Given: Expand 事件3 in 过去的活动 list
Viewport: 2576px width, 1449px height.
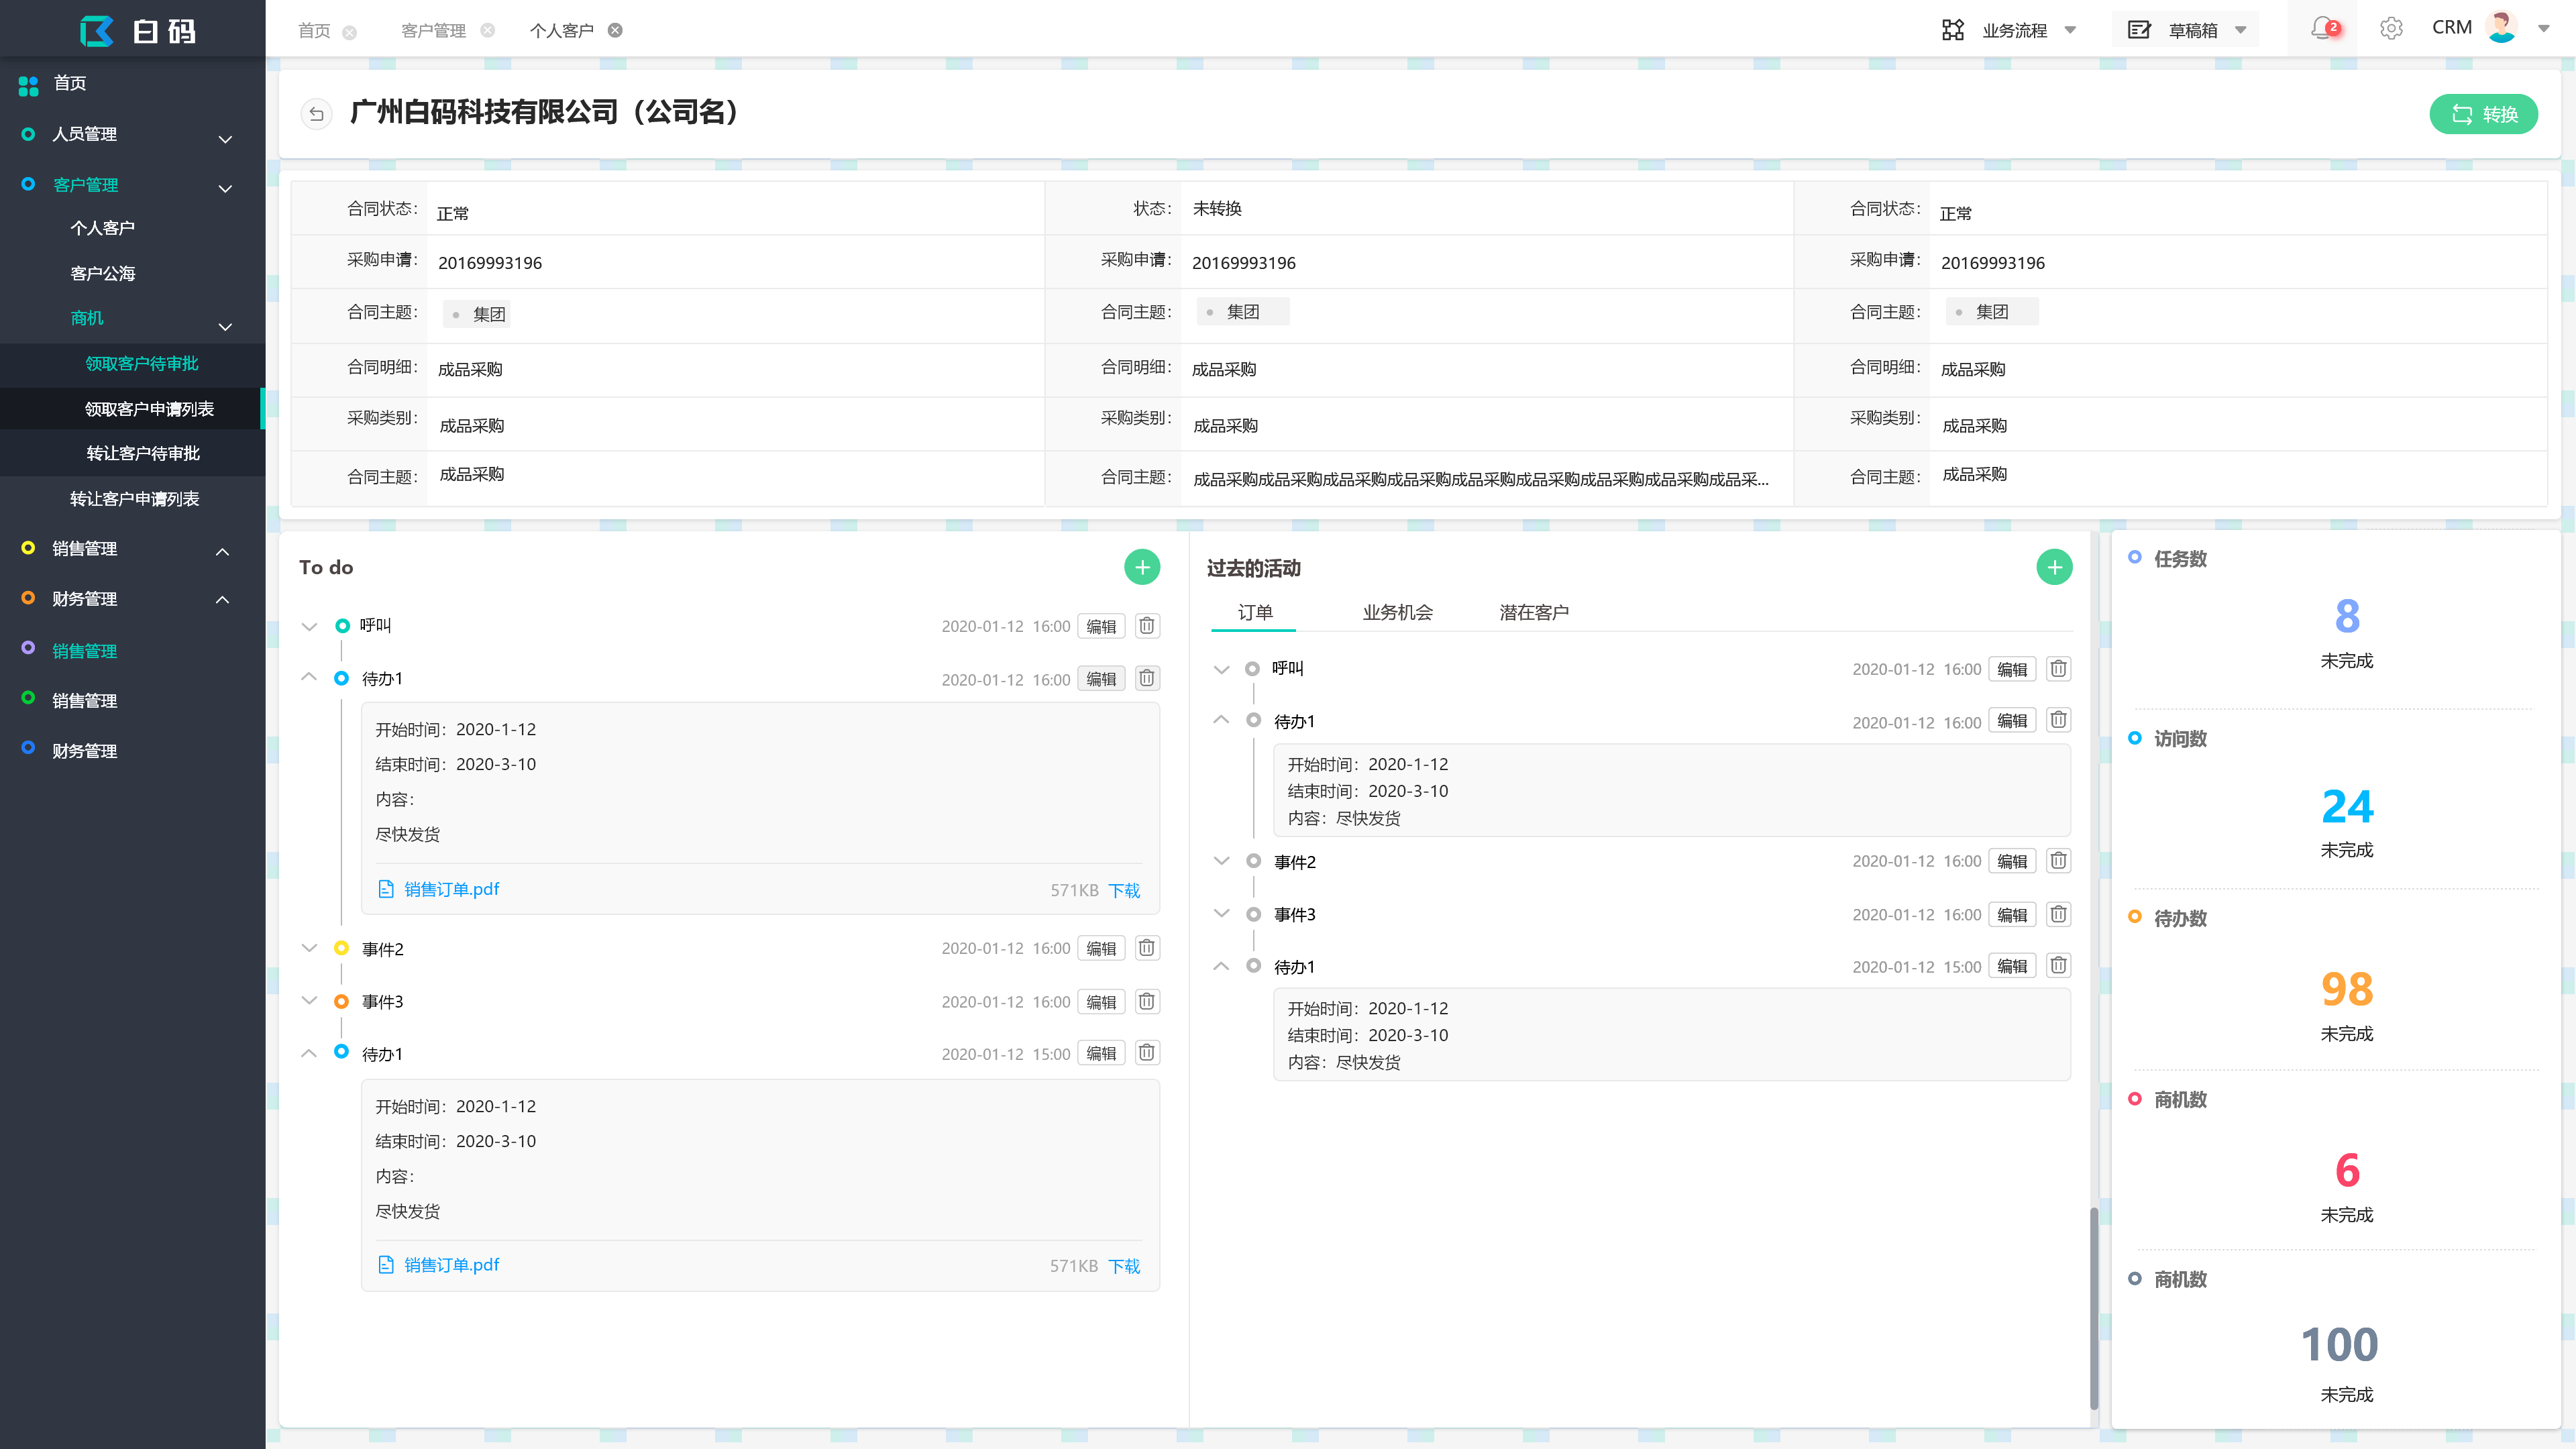Looking at the screenshot, I should click(x=1221, y=913).
